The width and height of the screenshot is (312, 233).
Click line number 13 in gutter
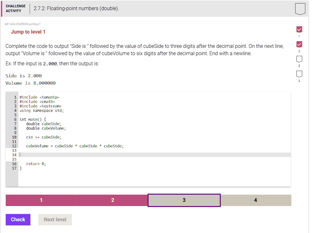click(14, 150)
